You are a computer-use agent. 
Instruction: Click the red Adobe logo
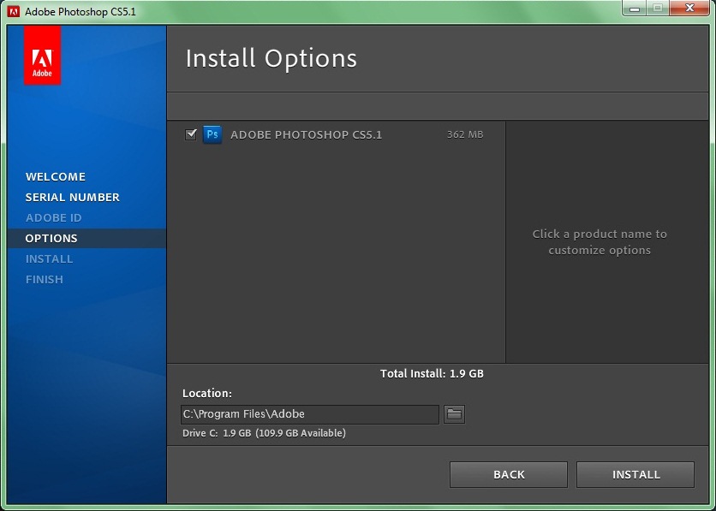pos(42,55)
